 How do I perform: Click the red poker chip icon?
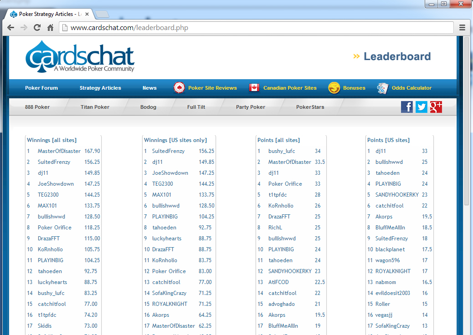pos(179,88)
